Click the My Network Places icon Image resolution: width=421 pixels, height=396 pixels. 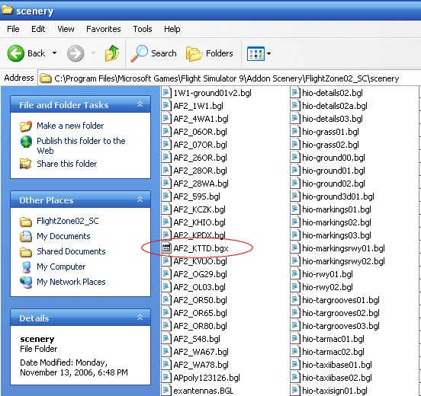coord(26,283)
